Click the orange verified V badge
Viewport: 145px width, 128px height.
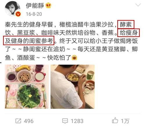pos(18,14)
